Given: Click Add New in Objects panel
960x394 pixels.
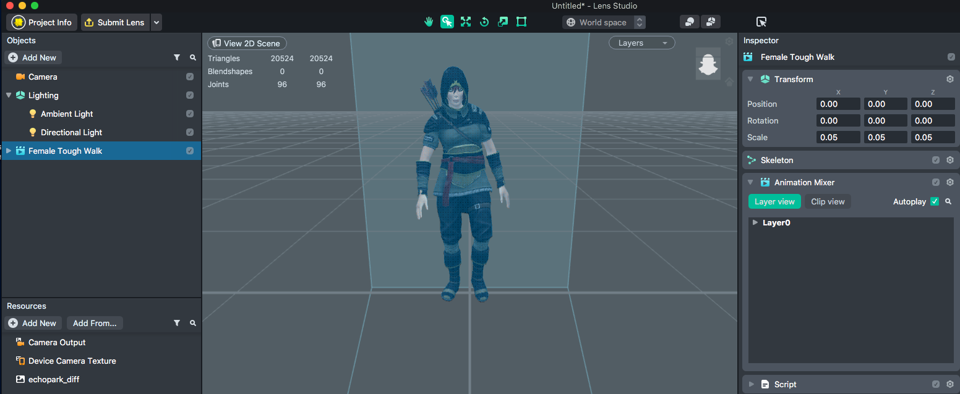Looking at the screenshot, I should [33, 57].
